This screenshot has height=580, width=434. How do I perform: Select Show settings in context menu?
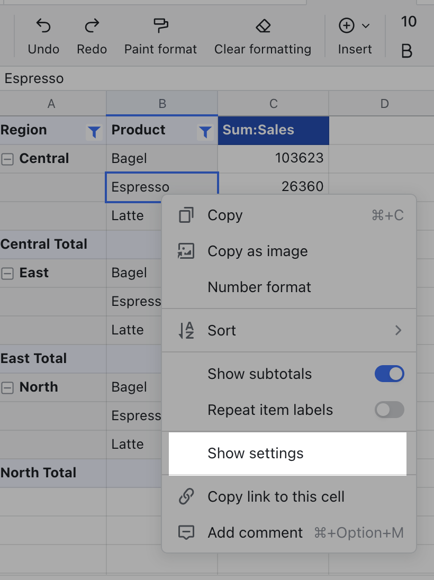[256, 454]
